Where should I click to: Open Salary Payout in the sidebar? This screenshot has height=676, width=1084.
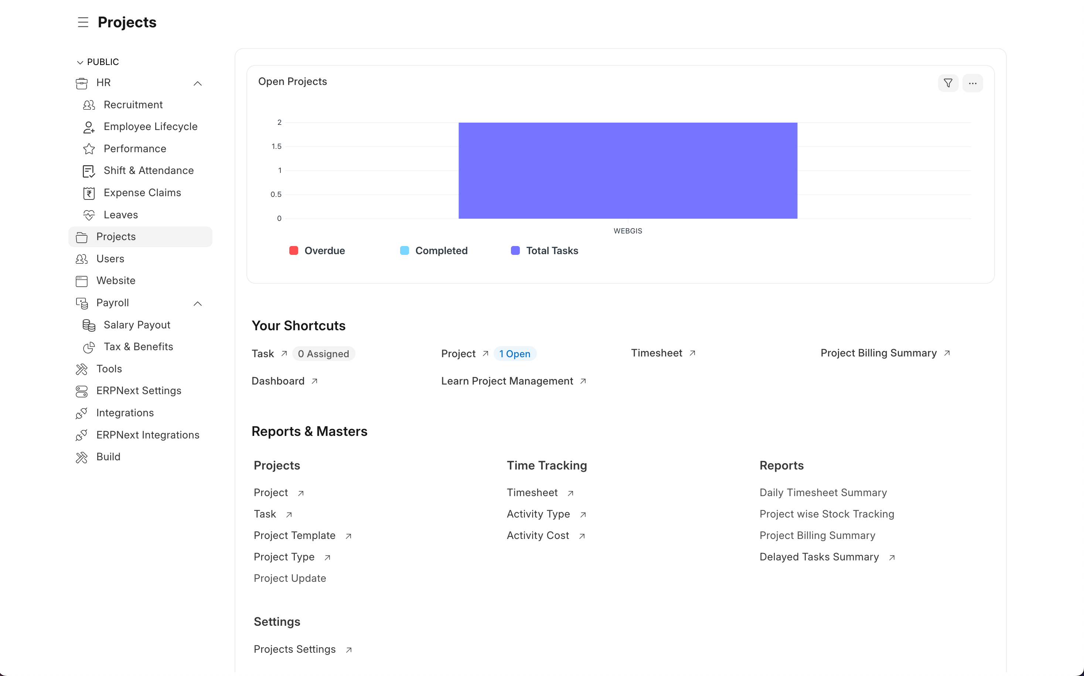tap(137, 325)
